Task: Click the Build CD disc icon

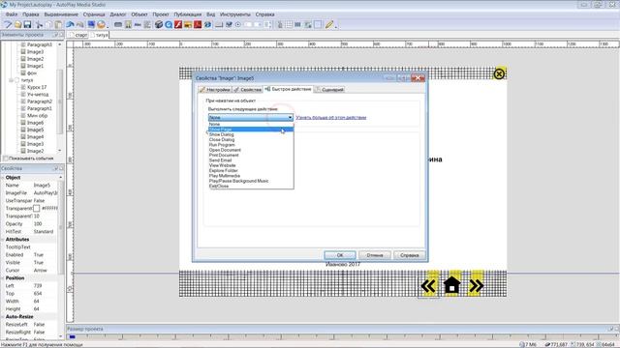Action: pos(101,25)
